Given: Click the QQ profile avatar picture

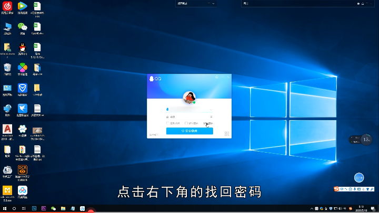Looking at the screenshot, I should pyautogui.click(x=189, y=98).
